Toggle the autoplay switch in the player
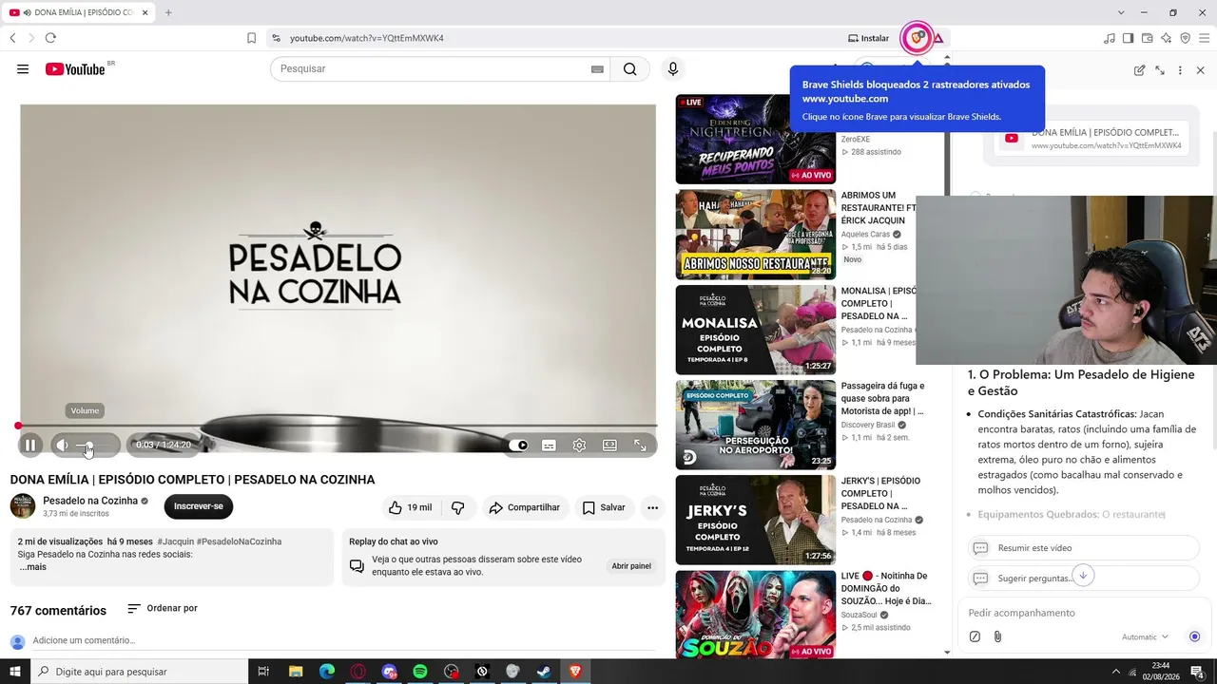The width and height of the screenshot is (1217, 684). (x=518, y=445)
